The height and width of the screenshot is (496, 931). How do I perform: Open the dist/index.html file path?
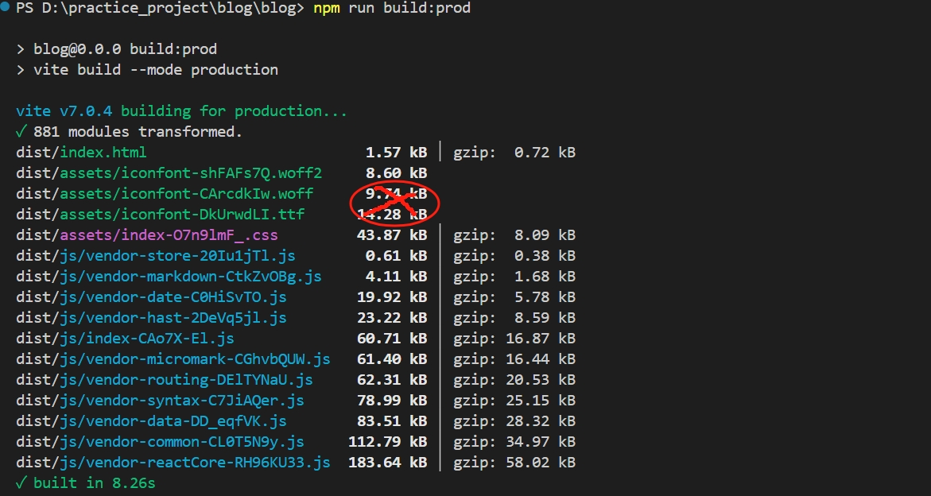click(x=81, y=153)
